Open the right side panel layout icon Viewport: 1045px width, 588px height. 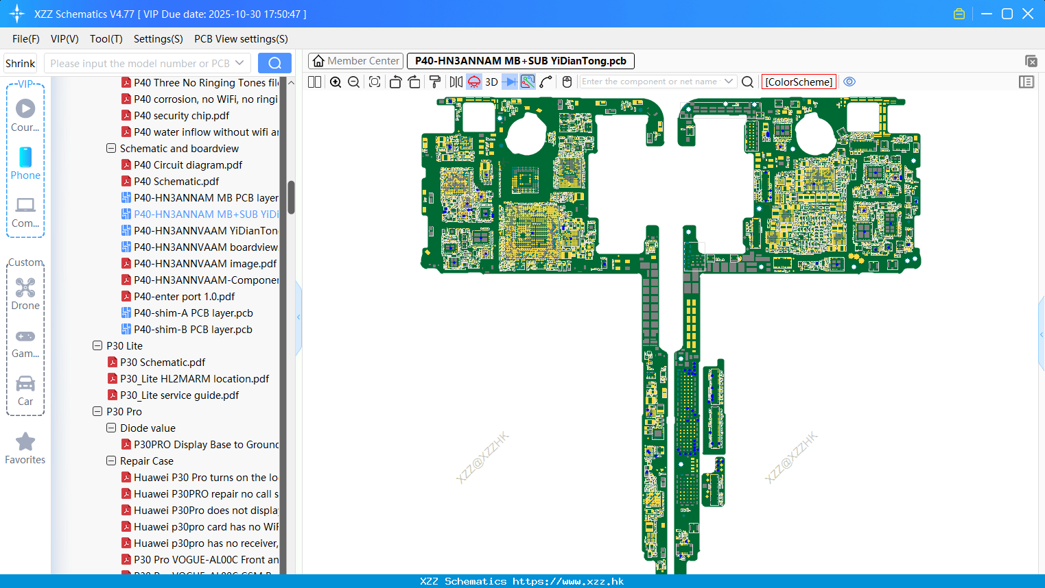pyautogui.click(x=1026, y=82)
